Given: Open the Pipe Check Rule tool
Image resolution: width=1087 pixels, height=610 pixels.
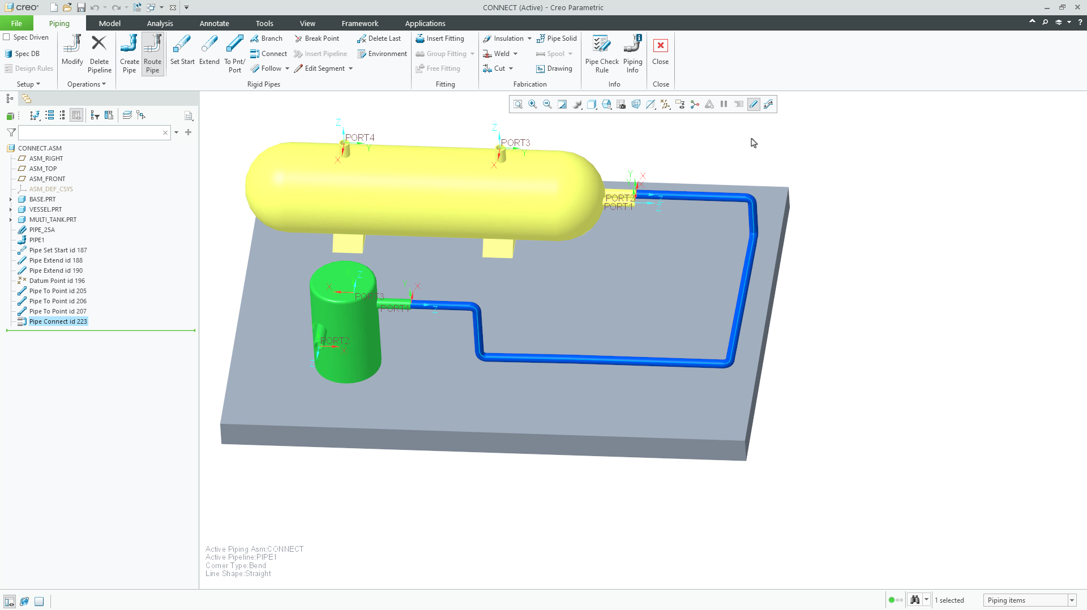Looking at the screenshot, I should (602, 54).
